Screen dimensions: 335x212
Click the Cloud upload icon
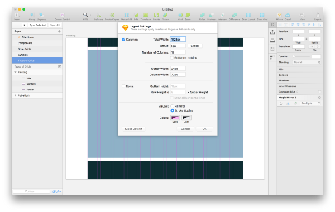pos(288,15)
